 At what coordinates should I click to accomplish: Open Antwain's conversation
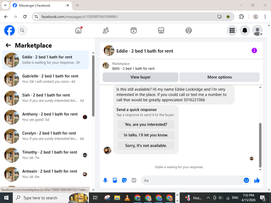(46, 174)
